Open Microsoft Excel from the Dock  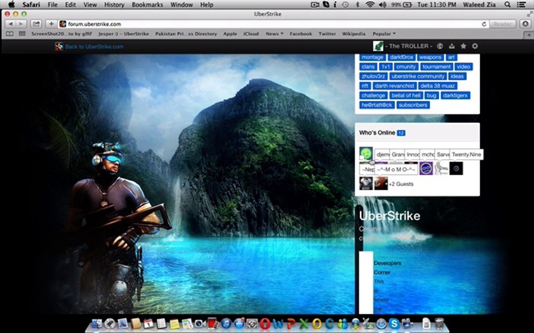click(x=304, y=323)
